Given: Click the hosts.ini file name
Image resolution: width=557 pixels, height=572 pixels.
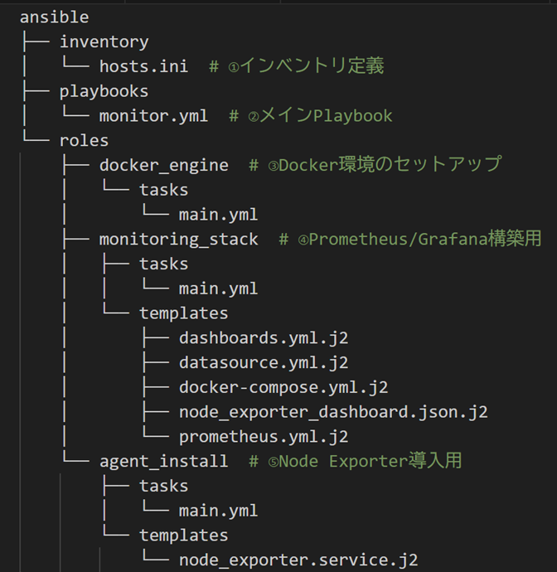Looking at the screenshot, I should [143, 66].
